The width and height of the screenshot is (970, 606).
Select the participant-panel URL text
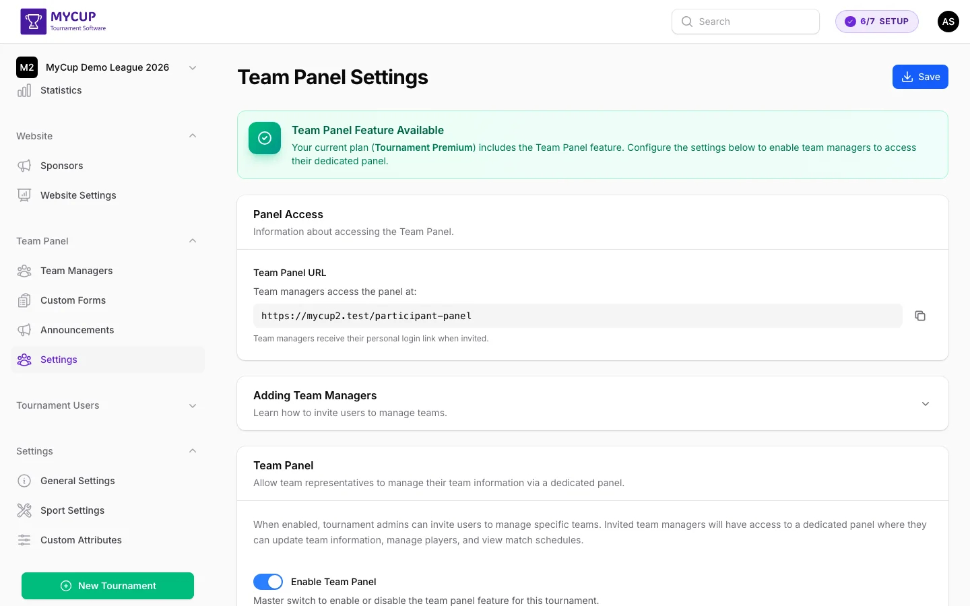coord(366,316)
